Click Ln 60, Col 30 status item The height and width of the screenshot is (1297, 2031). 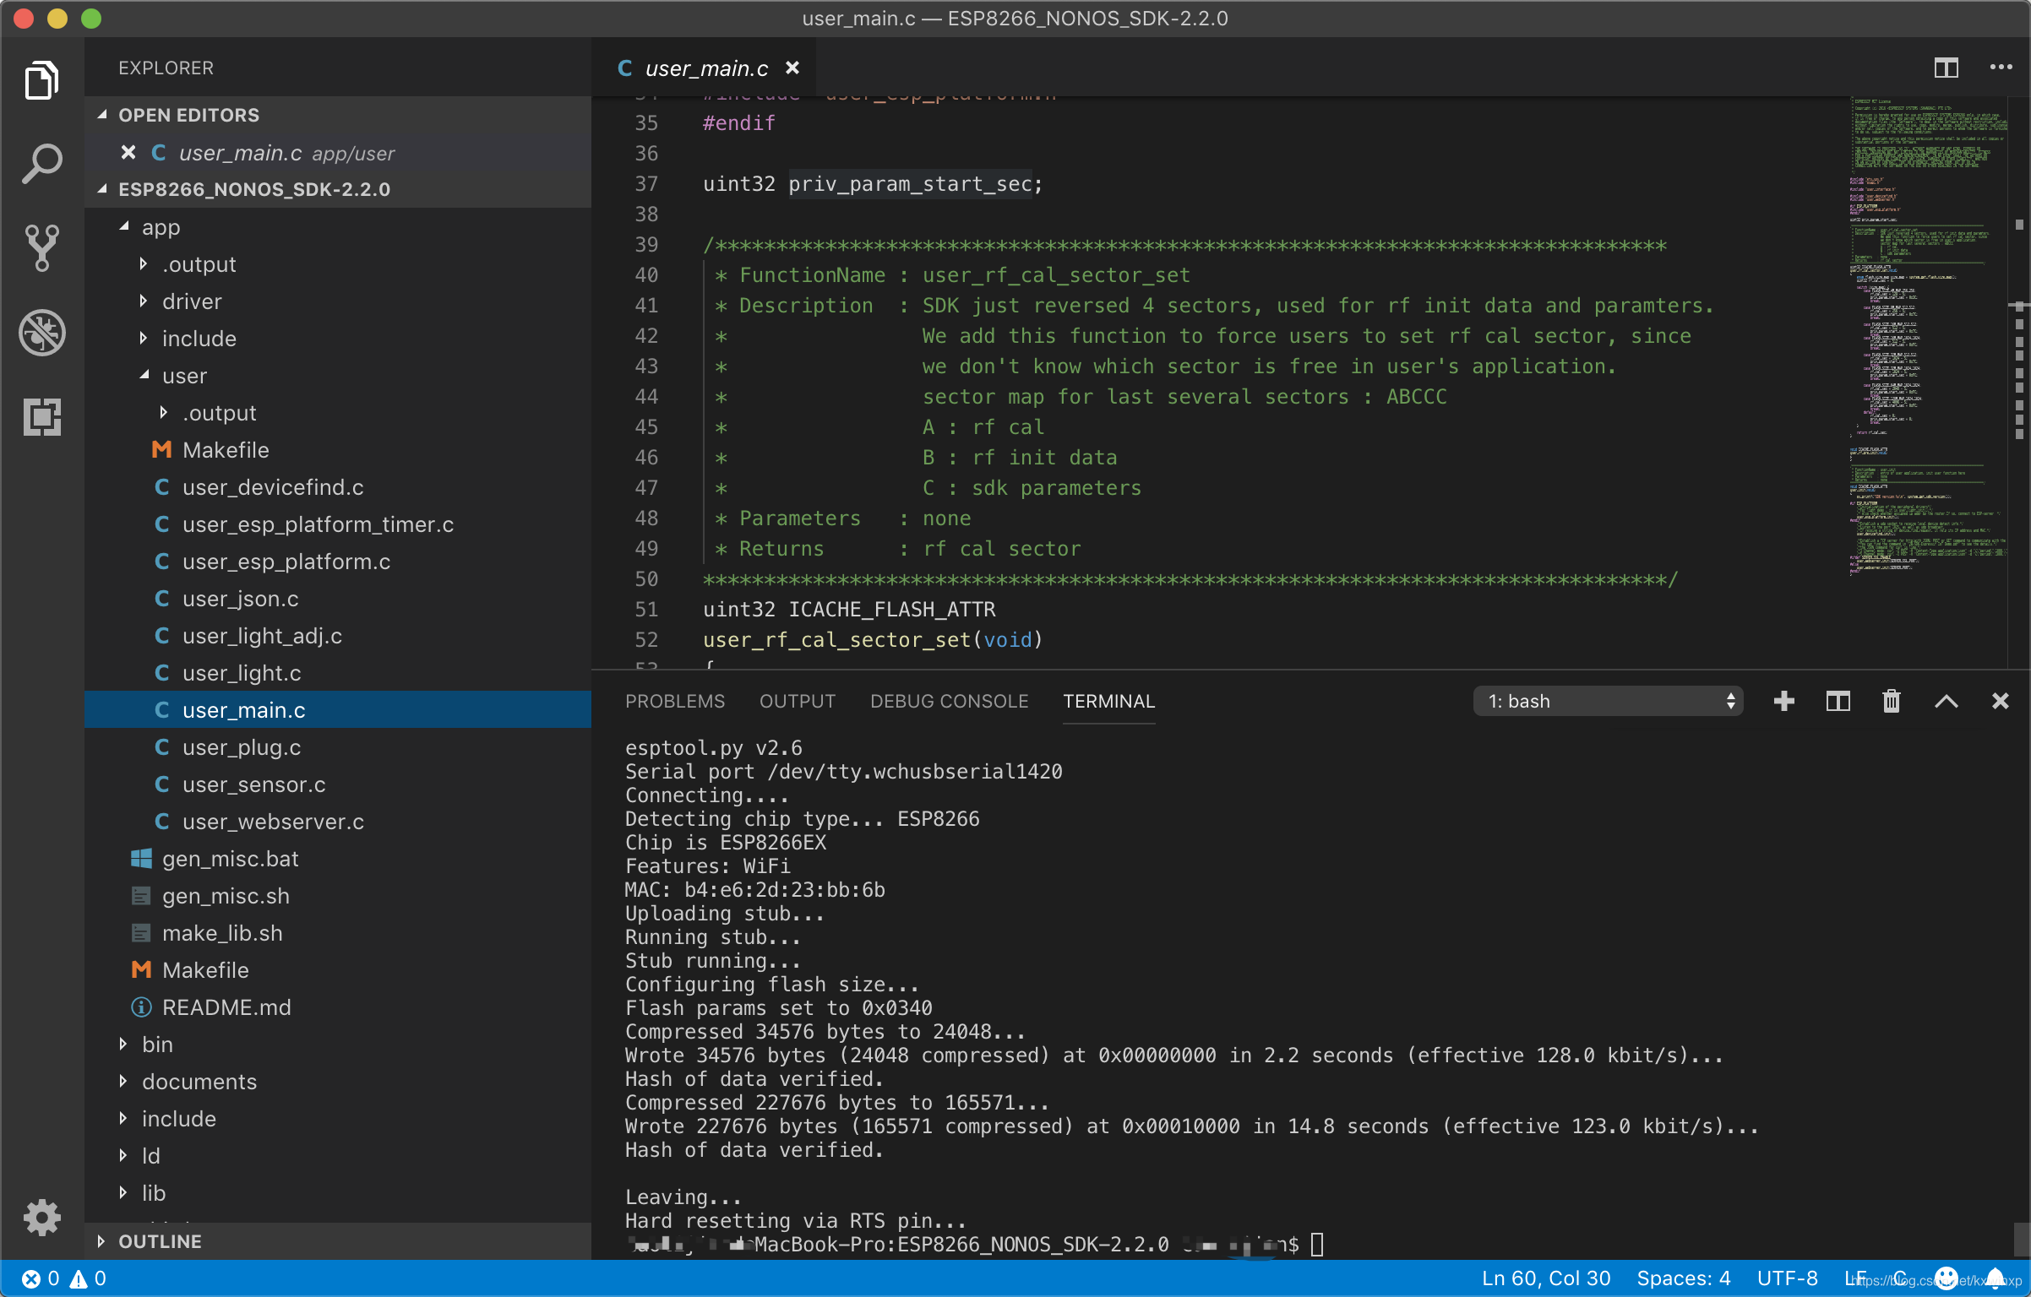[1545, 1278]
